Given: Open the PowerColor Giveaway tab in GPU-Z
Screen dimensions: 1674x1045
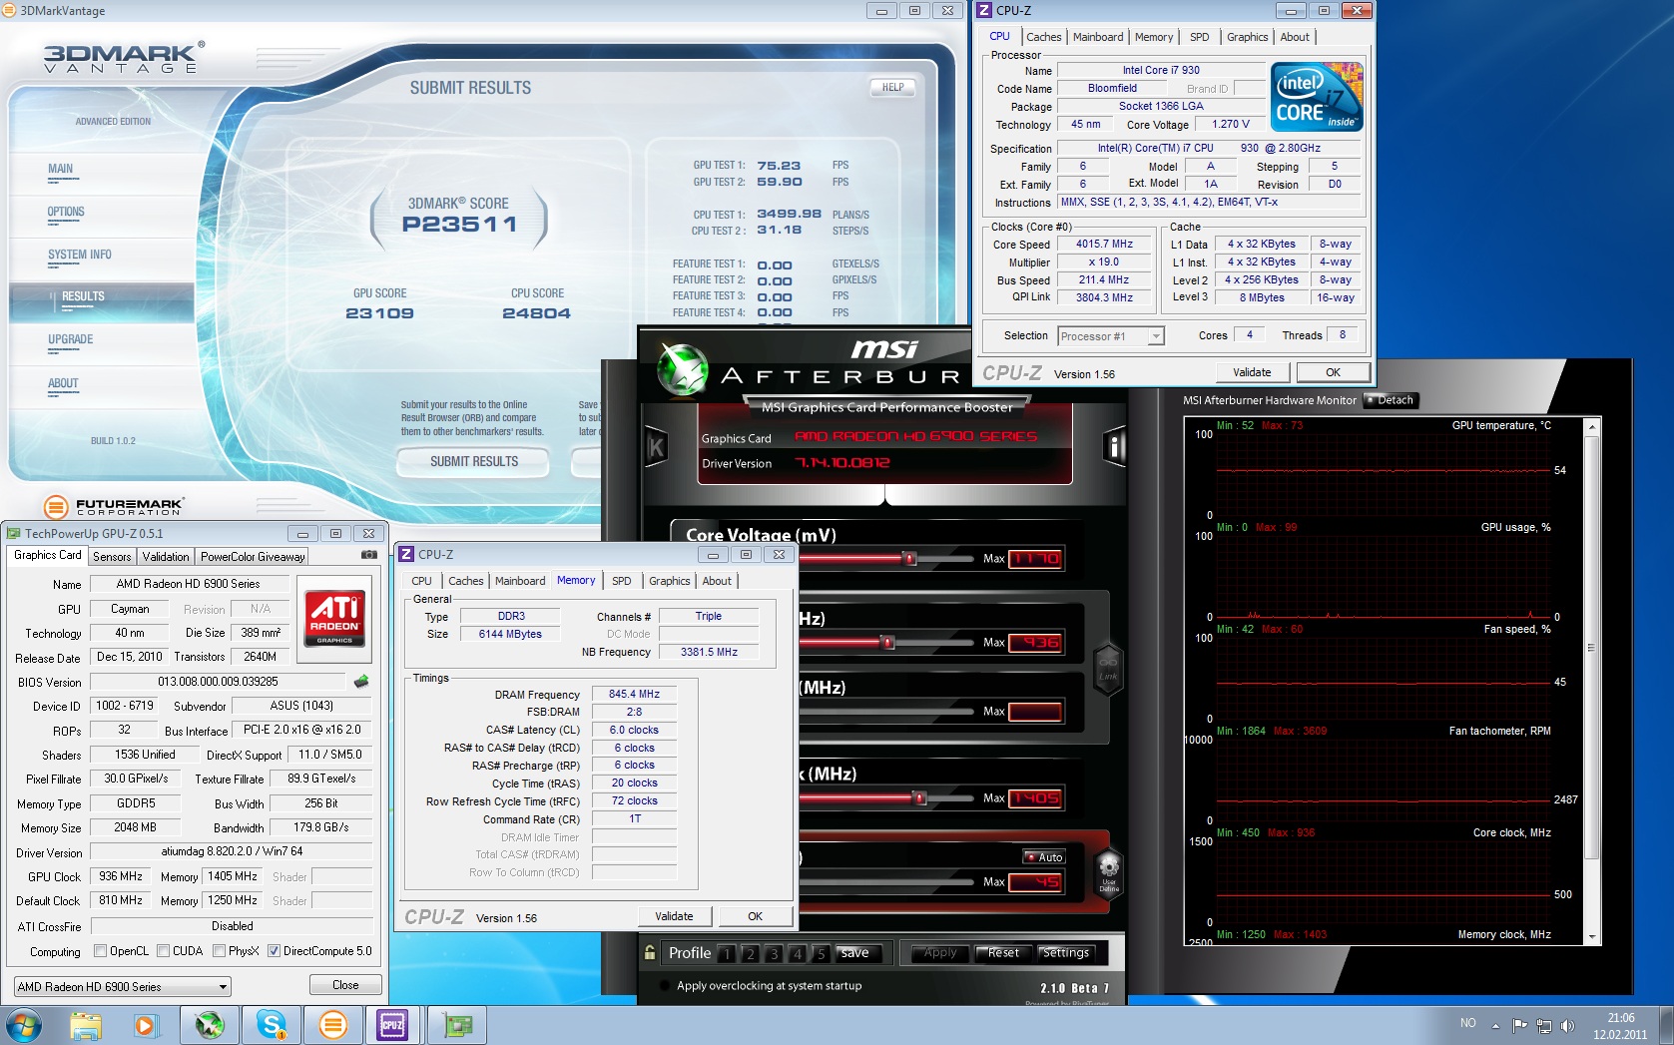Looking at the screenshot, I should click(252, 557).
